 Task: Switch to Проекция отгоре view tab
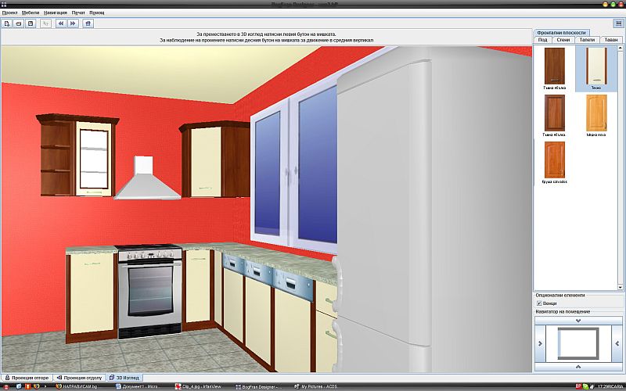(x=27, y=378)
